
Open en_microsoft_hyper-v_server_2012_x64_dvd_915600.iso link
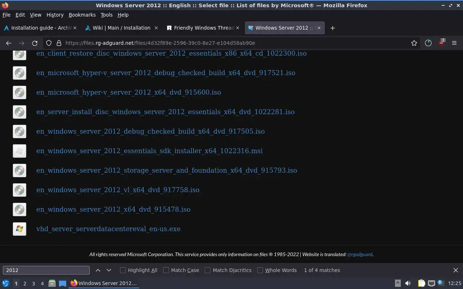[128, 92]
